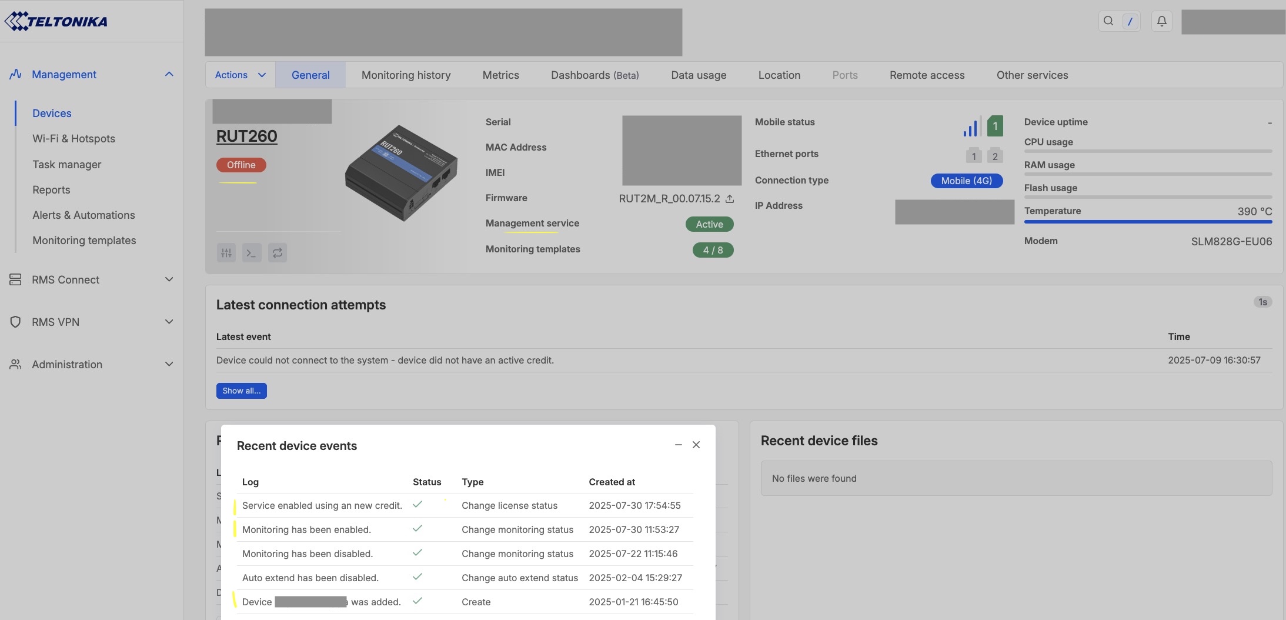
Task: Open the Other services tab
Action: tap(1033, 75)
